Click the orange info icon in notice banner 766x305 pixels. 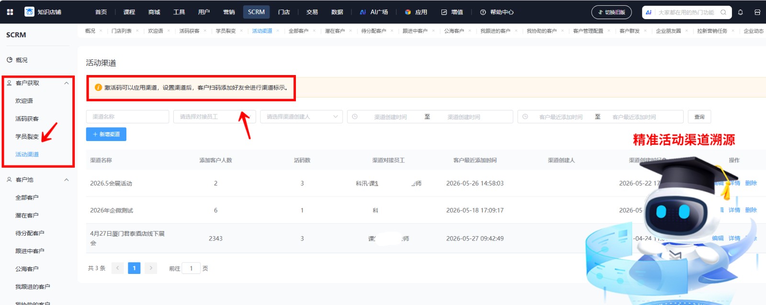pyautogui.click(x=98, y=87)
